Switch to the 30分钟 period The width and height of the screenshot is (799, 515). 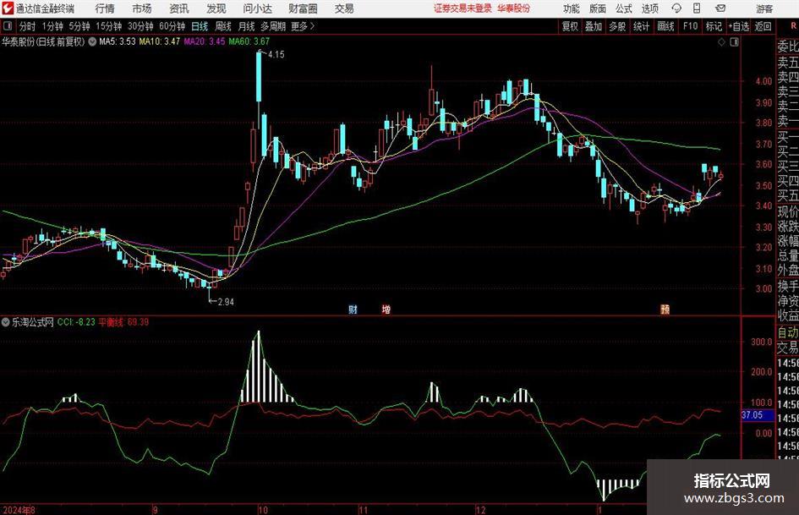140,26
